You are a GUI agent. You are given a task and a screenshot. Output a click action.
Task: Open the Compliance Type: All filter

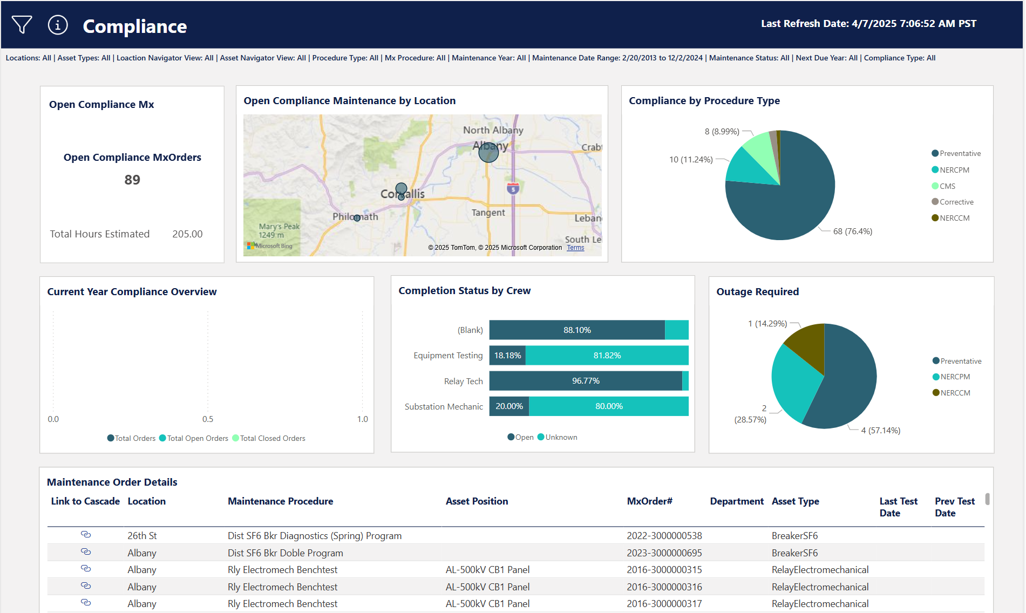(x=899, y=58)
